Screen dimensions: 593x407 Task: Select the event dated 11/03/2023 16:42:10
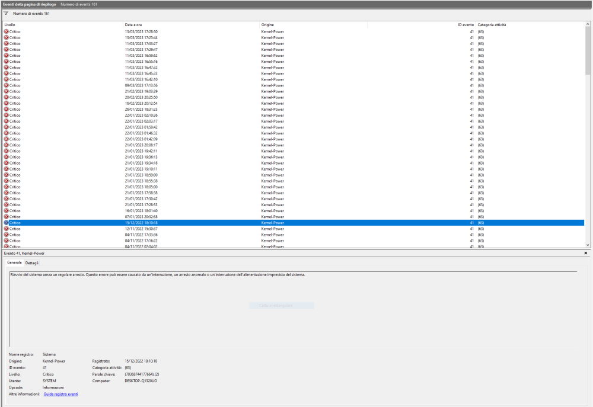click(x=293, y=79)
